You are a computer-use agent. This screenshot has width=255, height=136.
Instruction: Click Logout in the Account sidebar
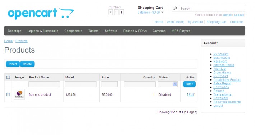pyautogui.click(x=218, y=106)
